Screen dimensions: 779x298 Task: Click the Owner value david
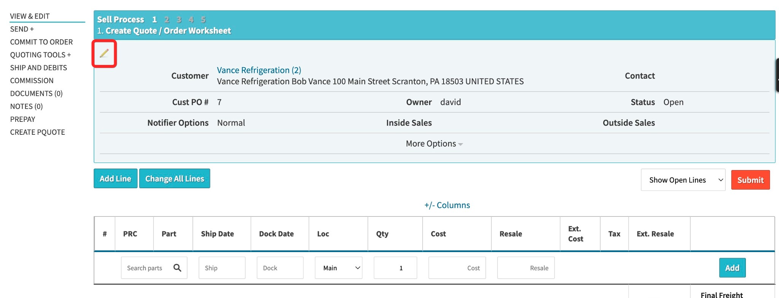click(451, 102)
